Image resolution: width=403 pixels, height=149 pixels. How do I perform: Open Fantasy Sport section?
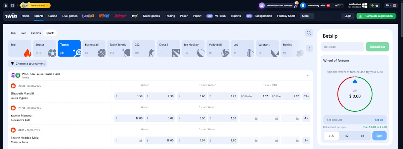click(286, 16)
